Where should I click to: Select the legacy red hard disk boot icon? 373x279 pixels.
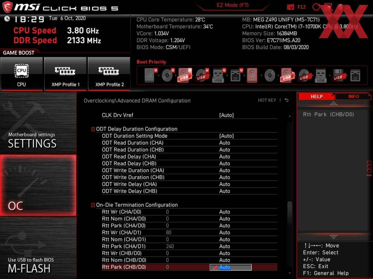click(x=252, y=75)
